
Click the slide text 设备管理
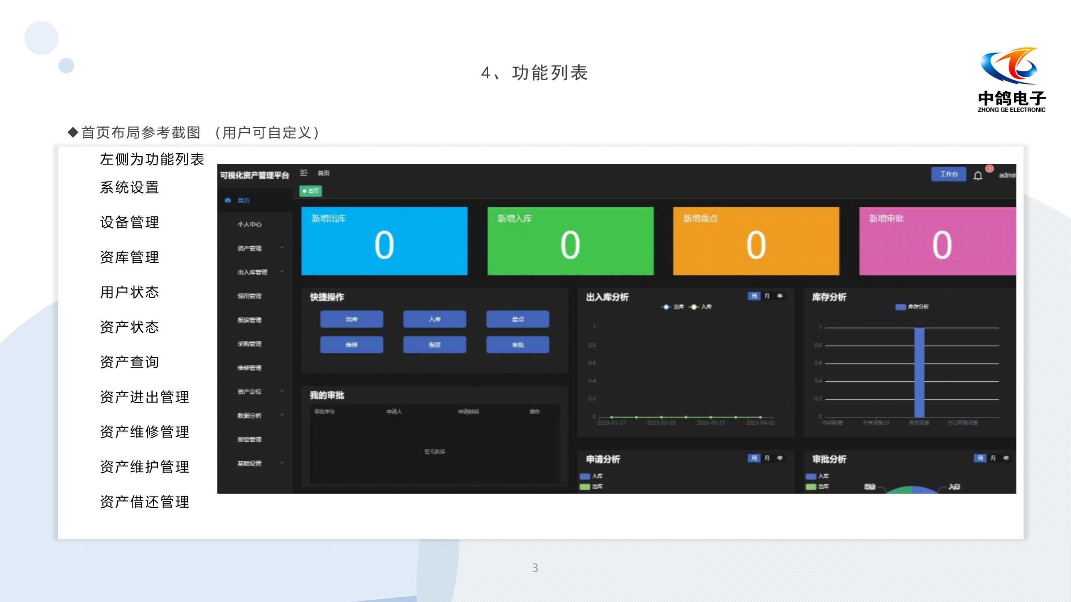pos(130,222)
